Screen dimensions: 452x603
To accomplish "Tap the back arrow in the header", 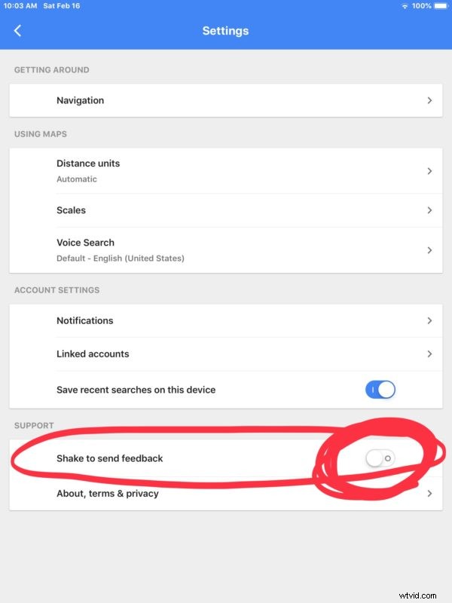I will (17, 31).
